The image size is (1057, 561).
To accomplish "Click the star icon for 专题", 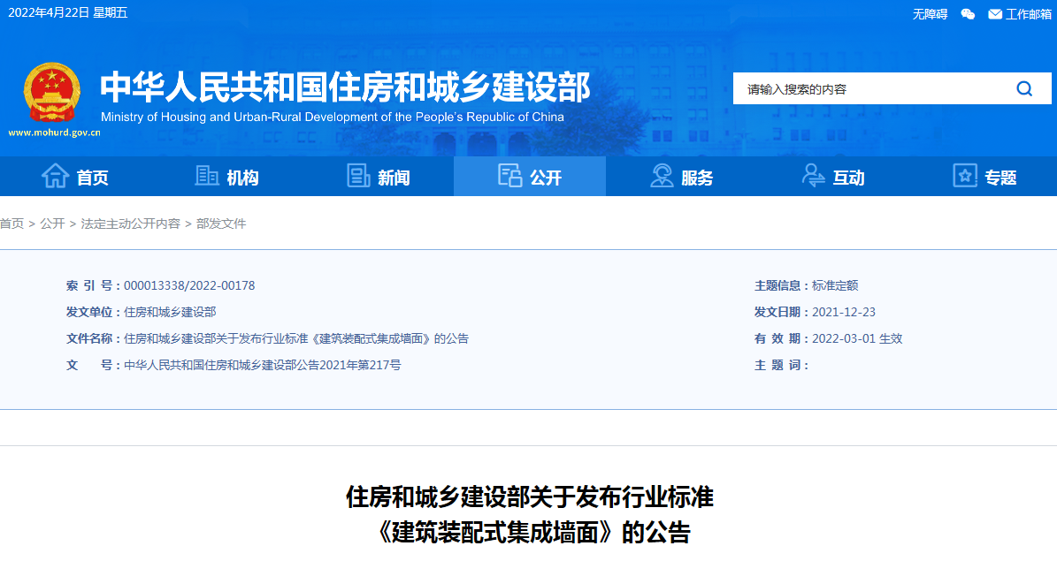I will pyautogui.click(x=965, y=177).
